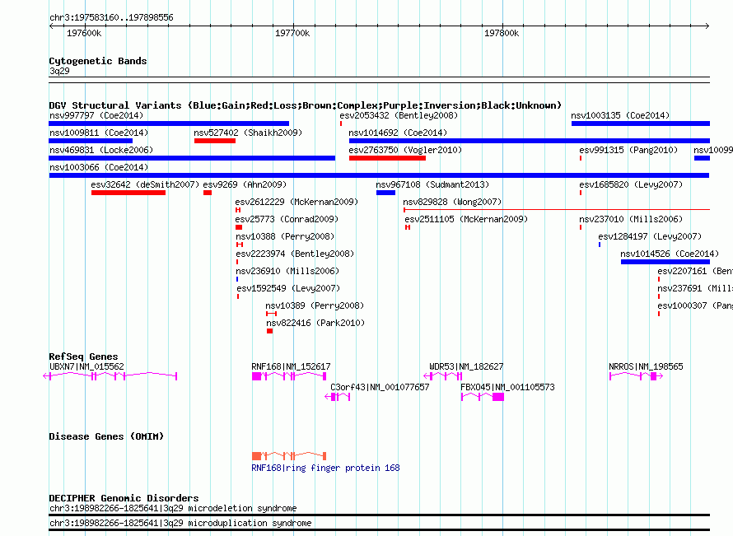Click the esv9269 (Ahn2009) label
This screenshot has height=536, width=733.
[x=245, y=184]
